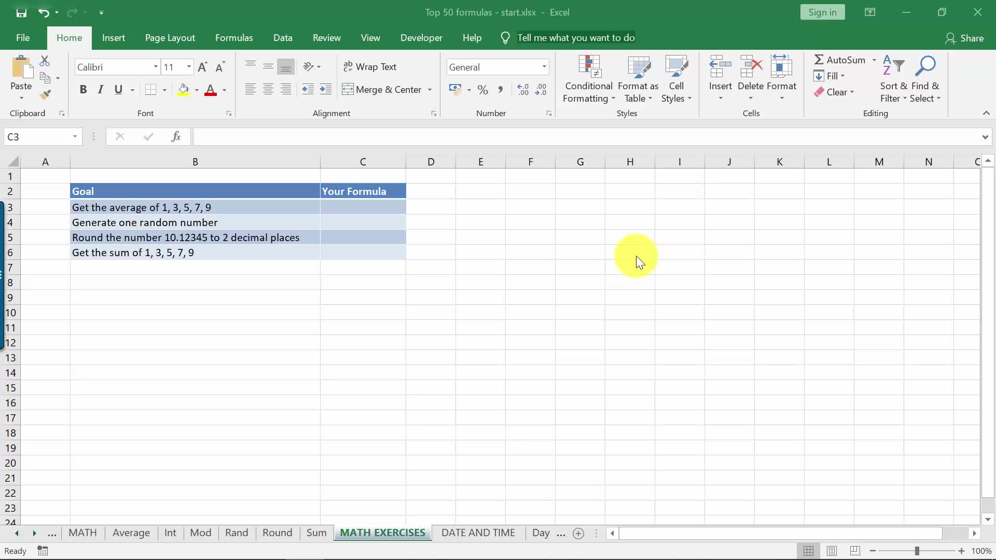
Task: Click the Insert Function fx icon
Action: click(x=176, y=136)
